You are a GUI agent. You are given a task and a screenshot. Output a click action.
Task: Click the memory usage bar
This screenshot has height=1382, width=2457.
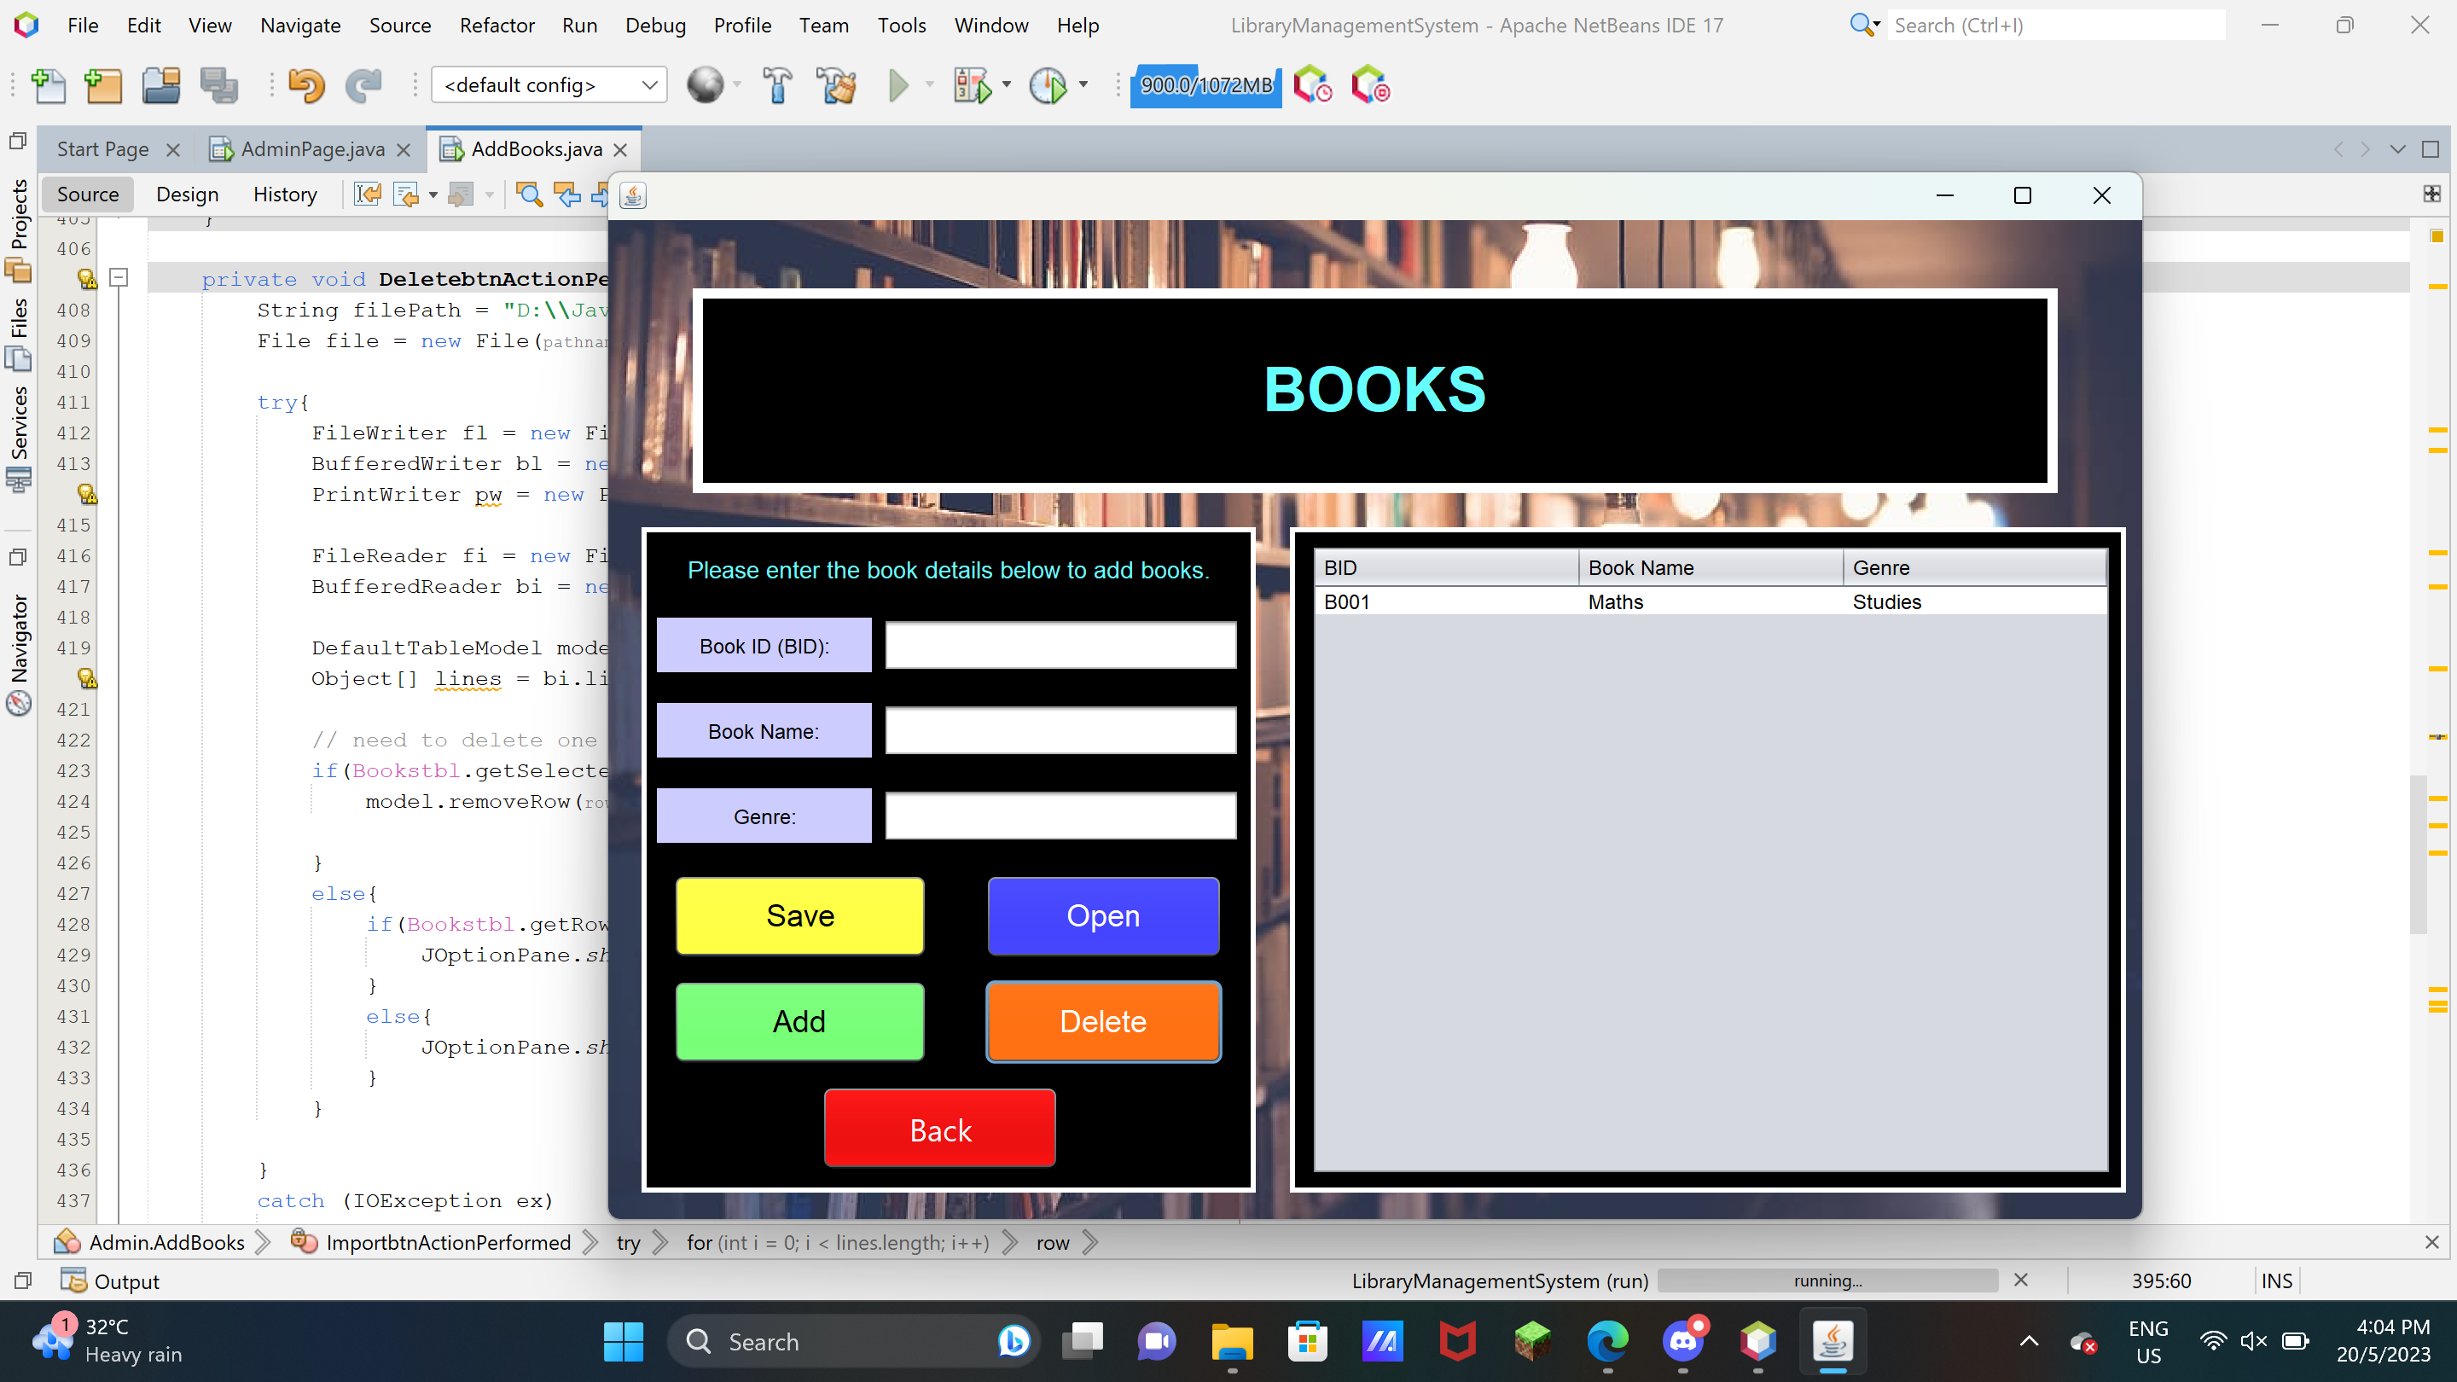click(x=1205, y=86)
